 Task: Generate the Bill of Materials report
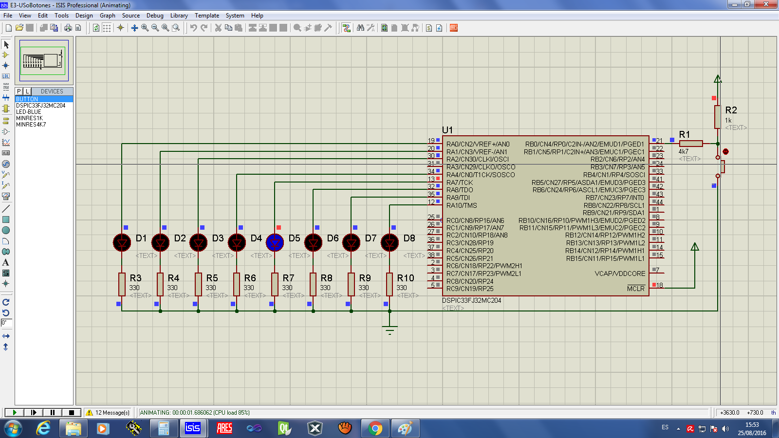point(428,28)
